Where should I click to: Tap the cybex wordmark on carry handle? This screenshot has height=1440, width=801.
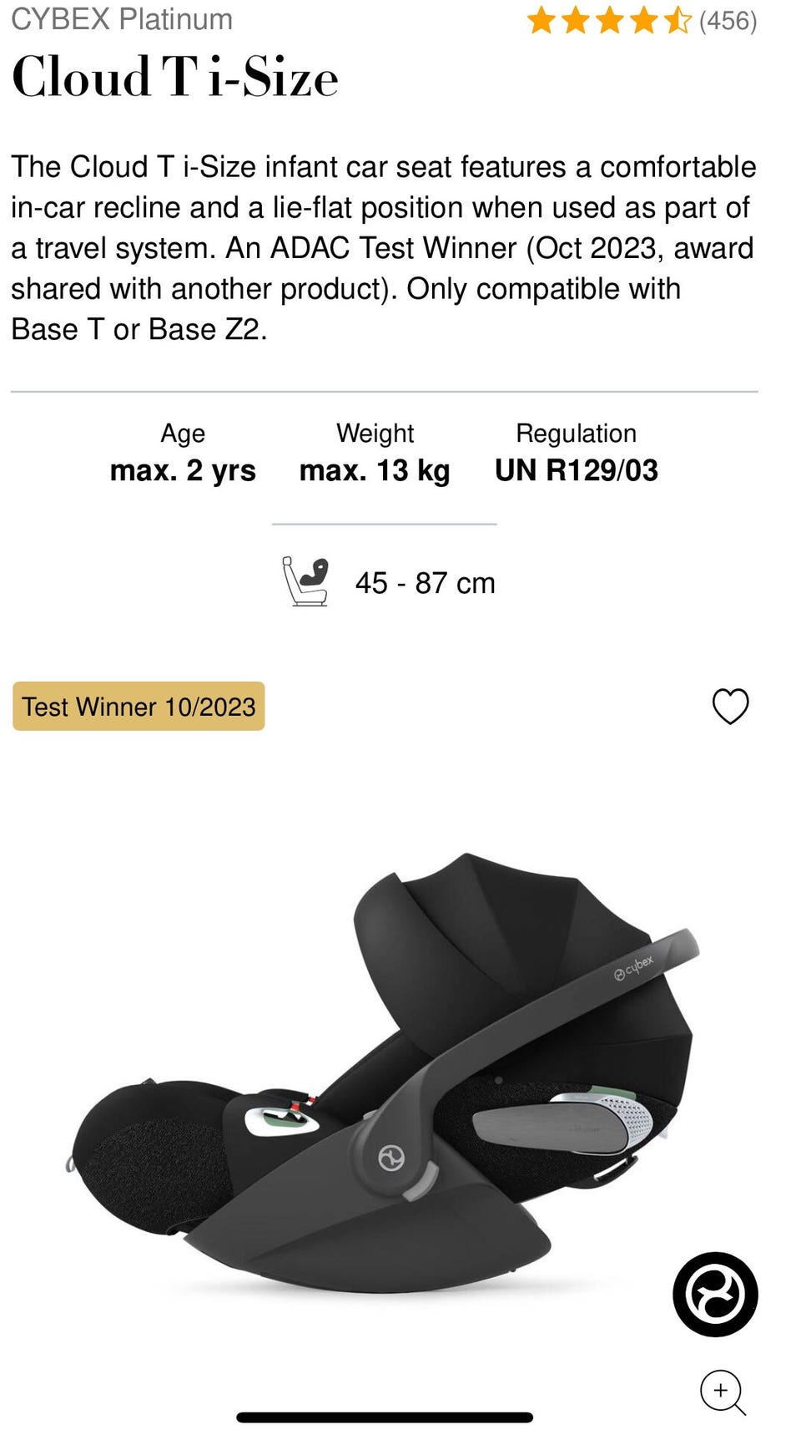point(633,967)
